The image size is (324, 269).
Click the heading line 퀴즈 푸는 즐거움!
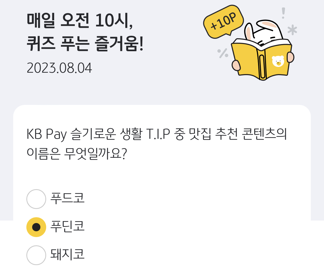[x=85, y=44]
